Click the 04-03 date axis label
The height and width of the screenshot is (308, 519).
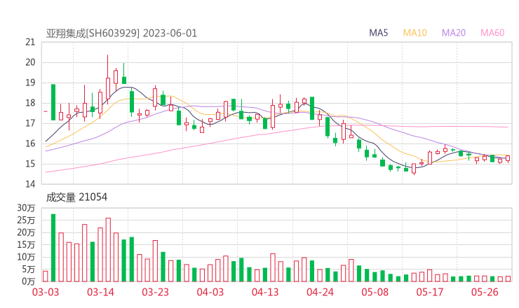point(210,292)
